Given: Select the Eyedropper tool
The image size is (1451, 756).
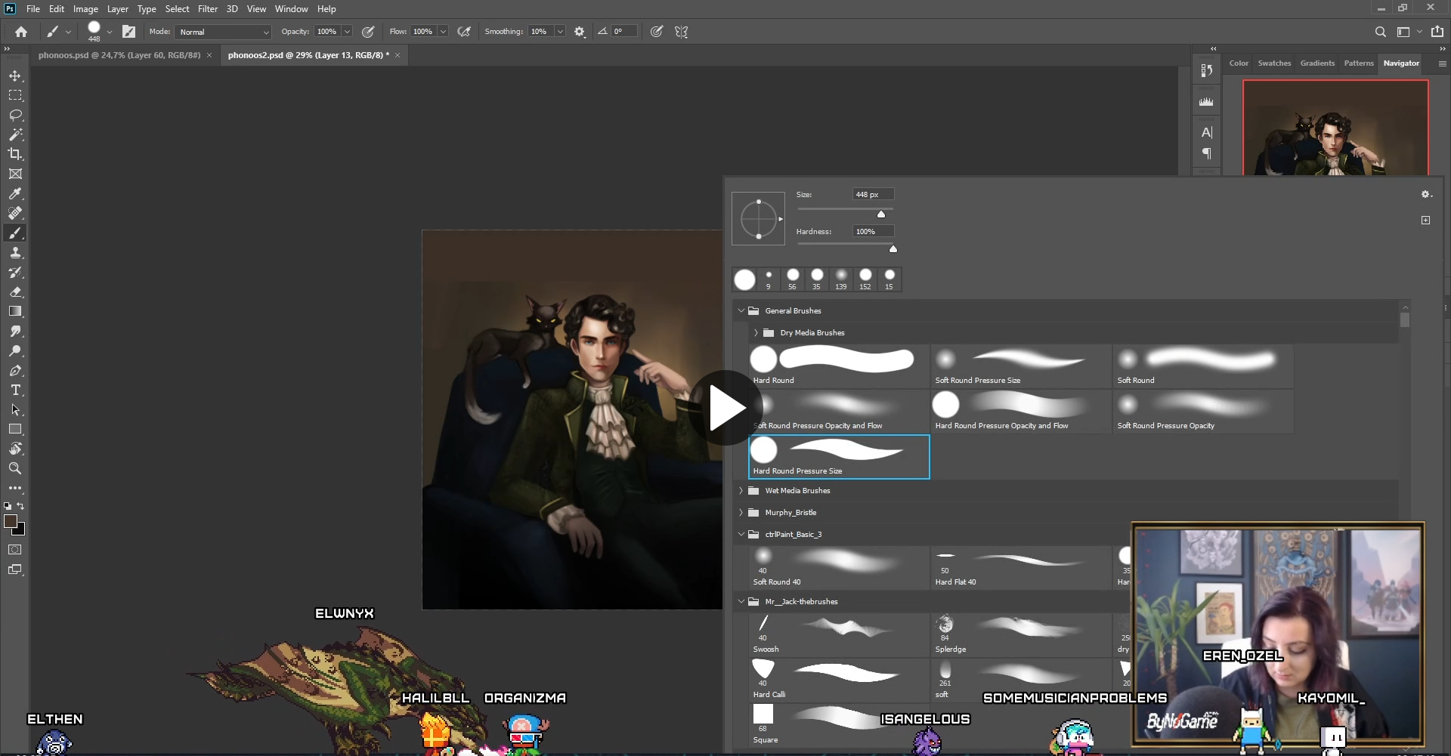Looking at the screenshot, I should pos(15,194).
